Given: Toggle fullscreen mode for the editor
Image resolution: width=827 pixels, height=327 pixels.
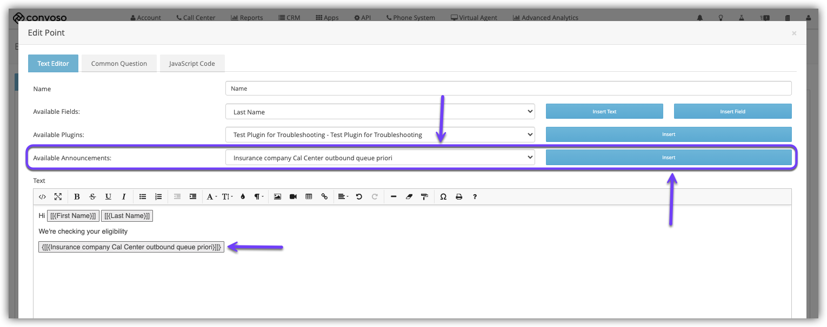Looking at the screenshot, I should click(x=58, y=197).
